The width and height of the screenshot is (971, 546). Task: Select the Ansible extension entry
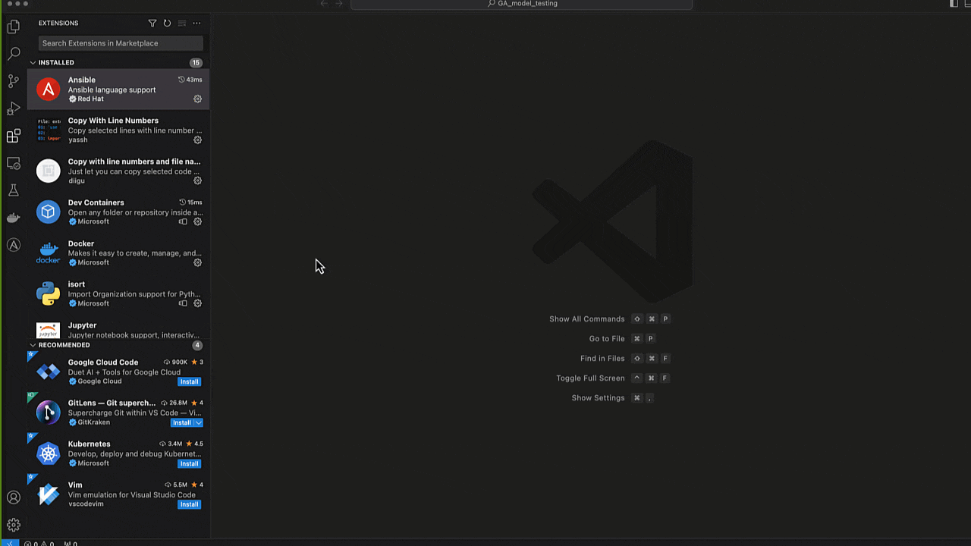tap(118, 89)
